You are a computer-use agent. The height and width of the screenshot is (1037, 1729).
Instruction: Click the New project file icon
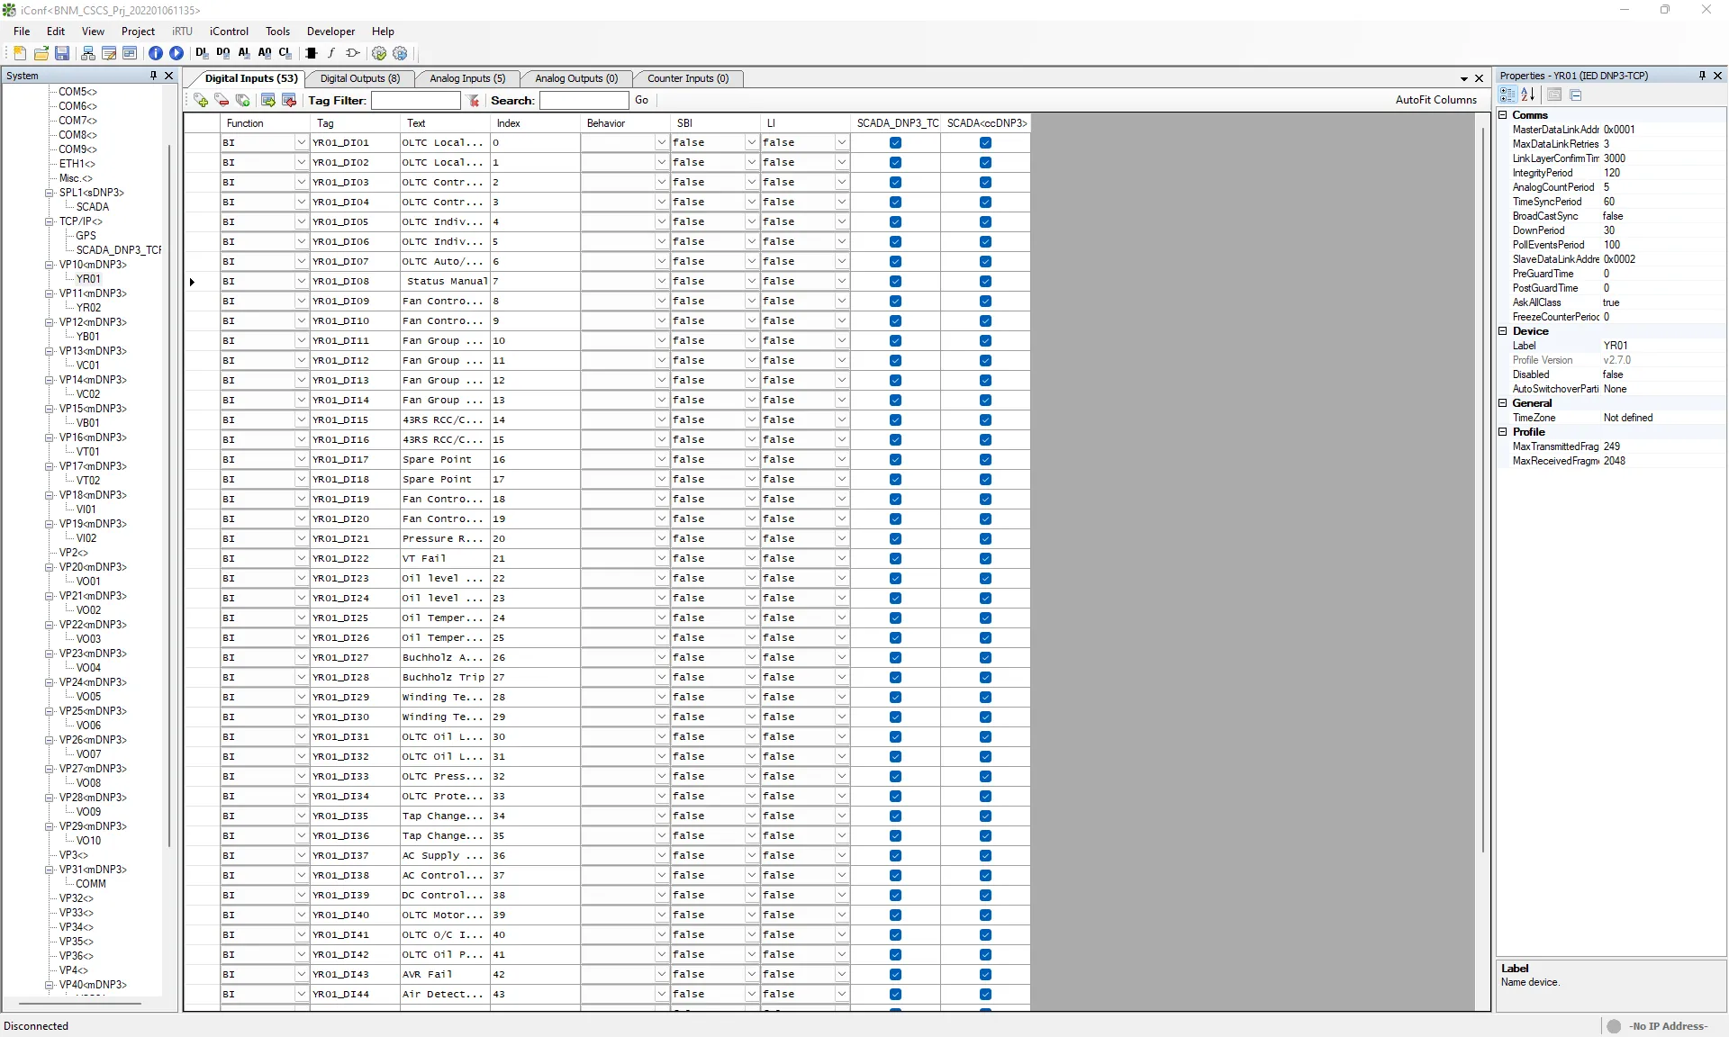pos(20,53)
